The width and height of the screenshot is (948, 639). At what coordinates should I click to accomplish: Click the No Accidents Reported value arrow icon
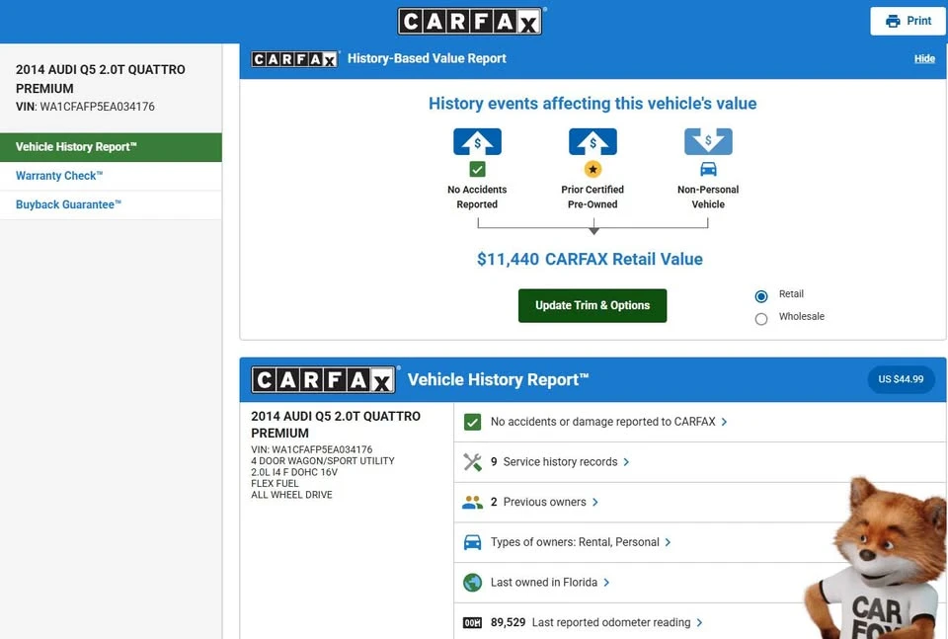(477, 141)
